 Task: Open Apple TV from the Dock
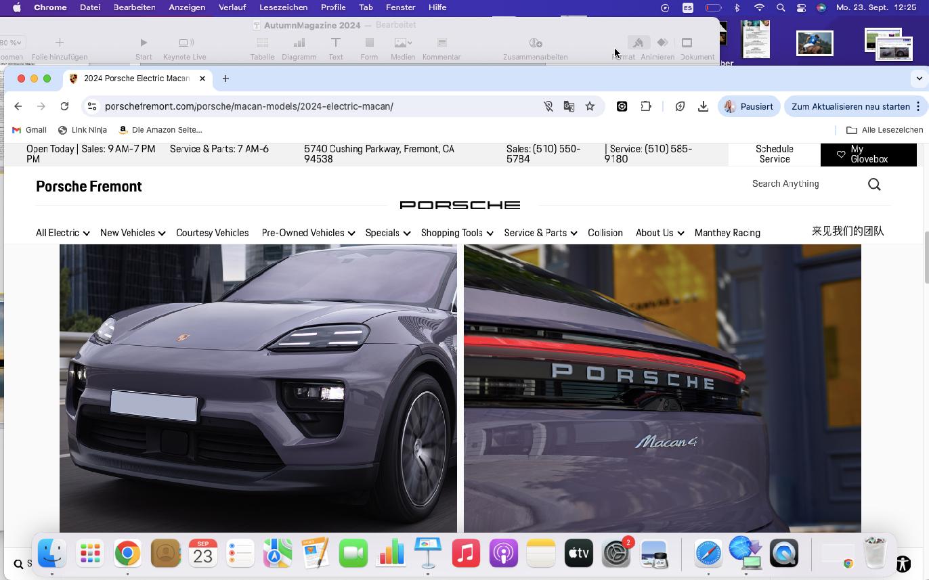click(578, 554)
